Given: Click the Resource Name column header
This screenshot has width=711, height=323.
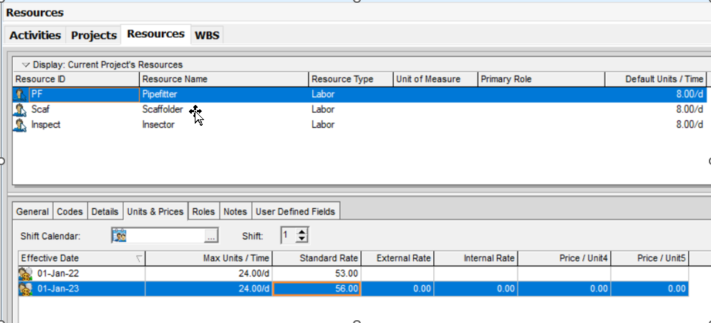Looking at the screenshot, I should click(x=223, y=79).
